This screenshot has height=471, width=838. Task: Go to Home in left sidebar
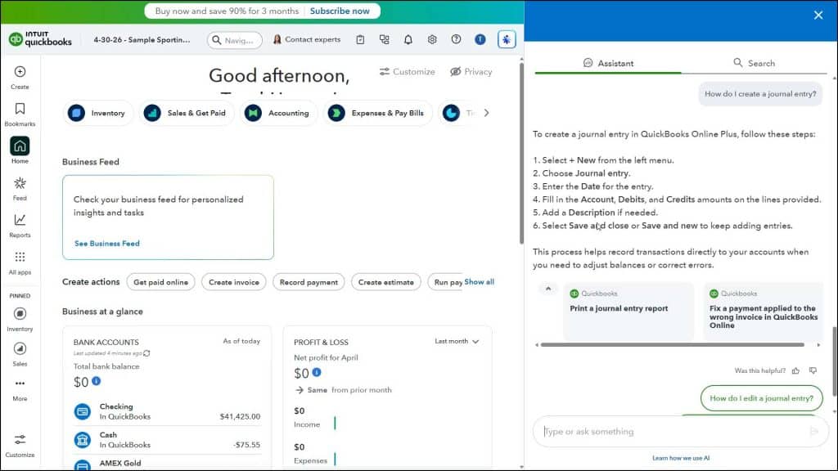click(x=20, y=150)
